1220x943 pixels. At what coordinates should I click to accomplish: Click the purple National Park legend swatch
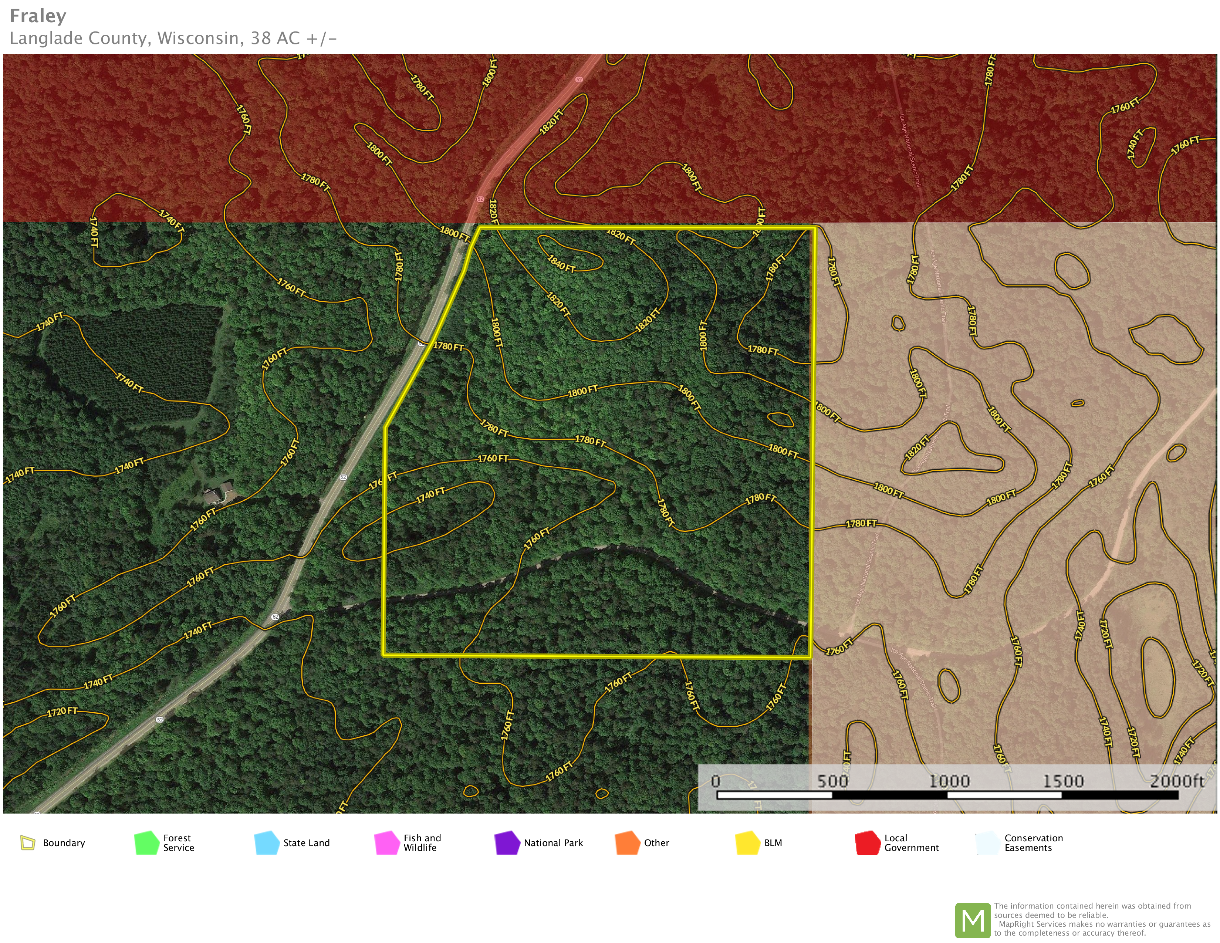(x=507, y=842)
